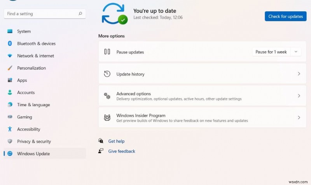Click the Advanced options gears icon

point(107,96)
